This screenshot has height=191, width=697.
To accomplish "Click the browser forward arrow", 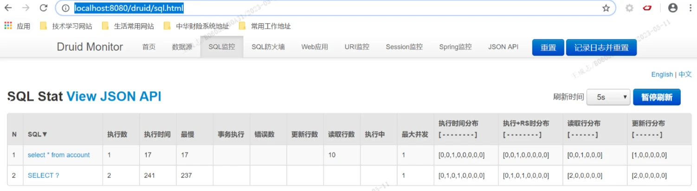I will 26,8.
